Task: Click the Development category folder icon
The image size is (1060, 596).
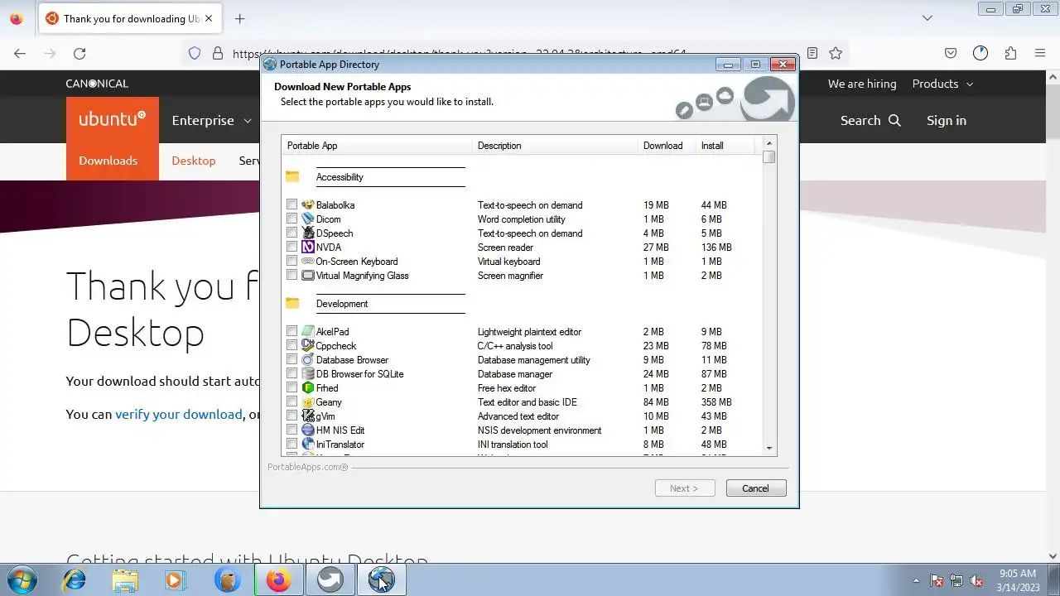Action: click(292, 304)
